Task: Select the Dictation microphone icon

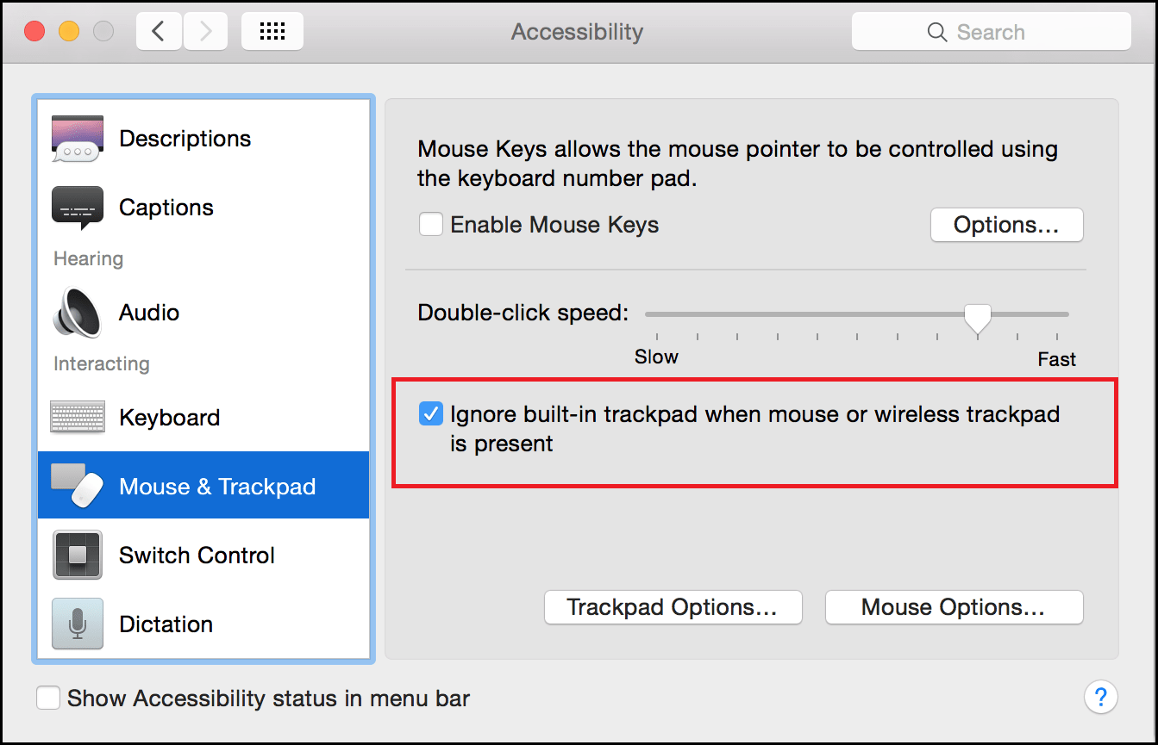Action: click(77, 624)
